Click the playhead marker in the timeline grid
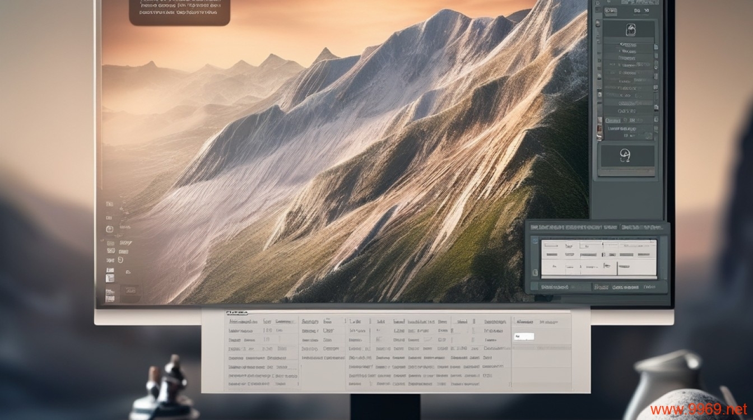The width and height of the screenshot is (753, 420). pyautogui.click(x=602, y=245)
